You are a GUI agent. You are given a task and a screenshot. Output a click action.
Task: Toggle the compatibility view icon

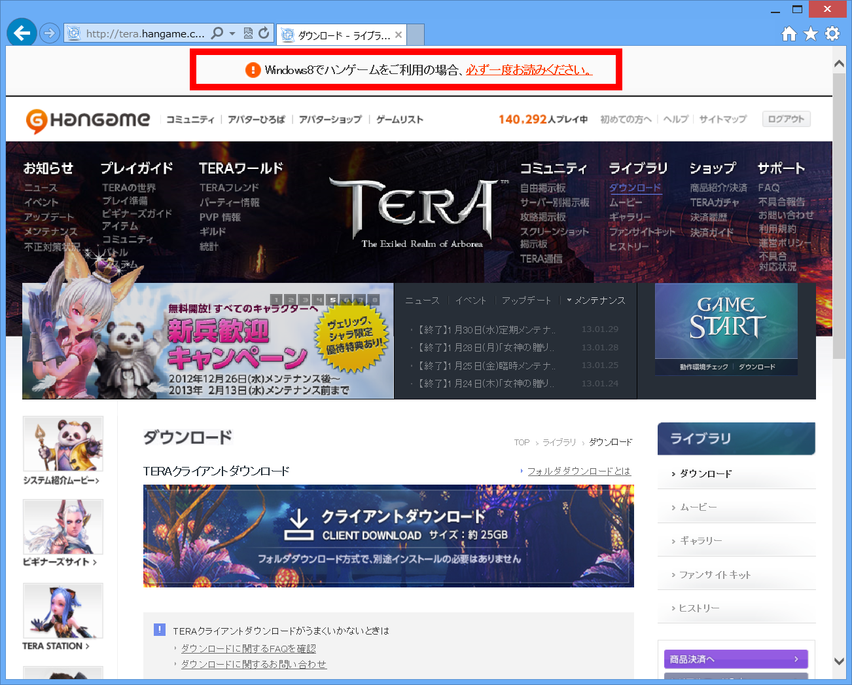point(248,33)
